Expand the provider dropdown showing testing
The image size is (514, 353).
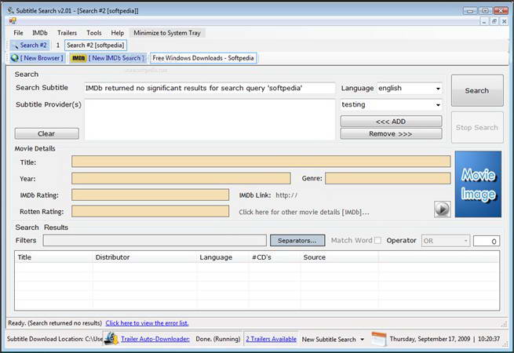point(436,104)
